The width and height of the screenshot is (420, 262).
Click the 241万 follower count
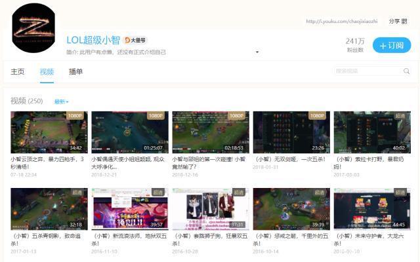(x=355, y=41)
